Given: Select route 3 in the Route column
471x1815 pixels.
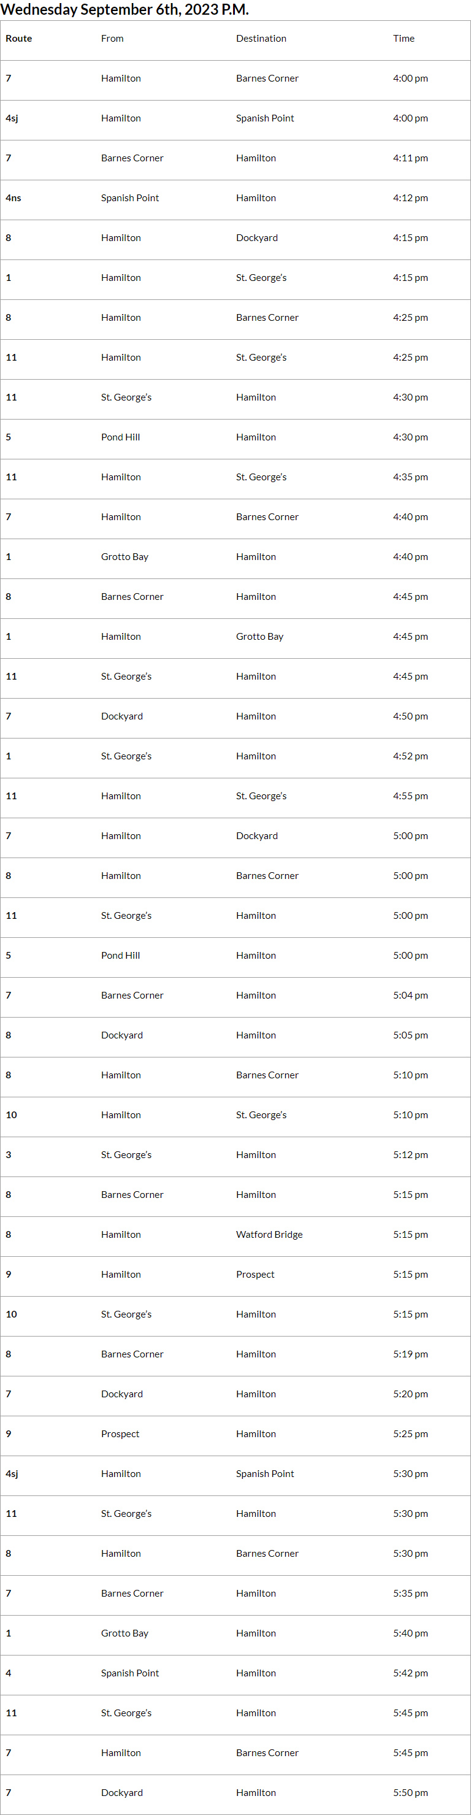Looking at the screenshot, I should click(9, 1155).
